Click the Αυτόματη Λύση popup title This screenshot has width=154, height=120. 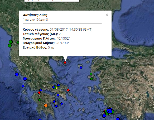pos(35,15)
